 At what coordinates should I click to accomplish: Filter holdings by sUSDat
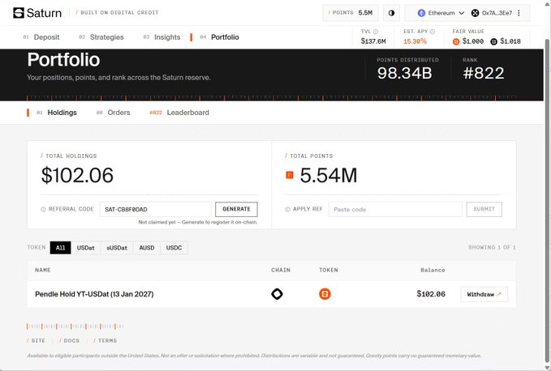pyautogui.click(x=117, y=248)
